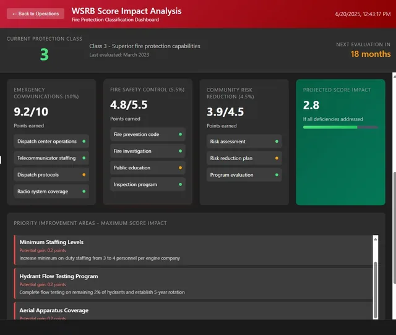Go back via Back to Operations button
This screenshot has width=396, height=335.
(35, 14)
